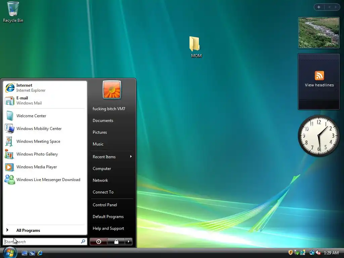Open Windows Live Messenger Download
This screenshot has width=344, height=258.
pyautogui.click(x=45, y=179)
